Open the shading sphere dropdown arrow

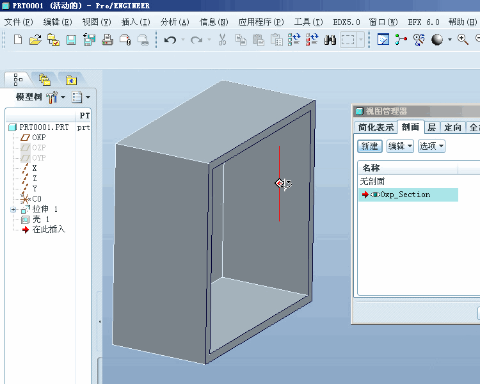pos(450,40)
